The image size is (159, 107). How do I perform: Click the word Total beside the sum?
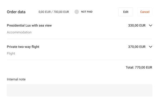(x=130, y=68)
